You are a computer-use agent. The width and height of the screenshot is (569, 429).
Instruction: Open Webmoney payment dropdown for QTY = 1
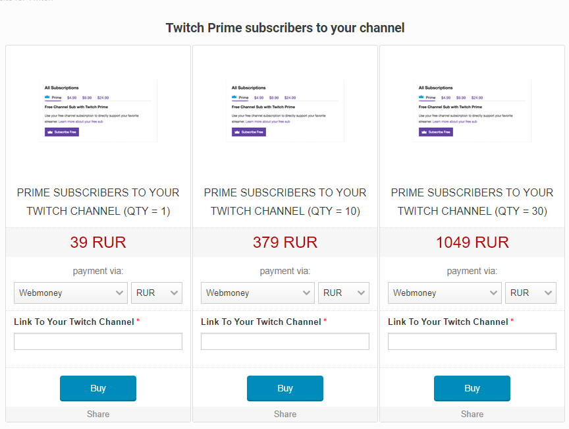click(71, 293)
